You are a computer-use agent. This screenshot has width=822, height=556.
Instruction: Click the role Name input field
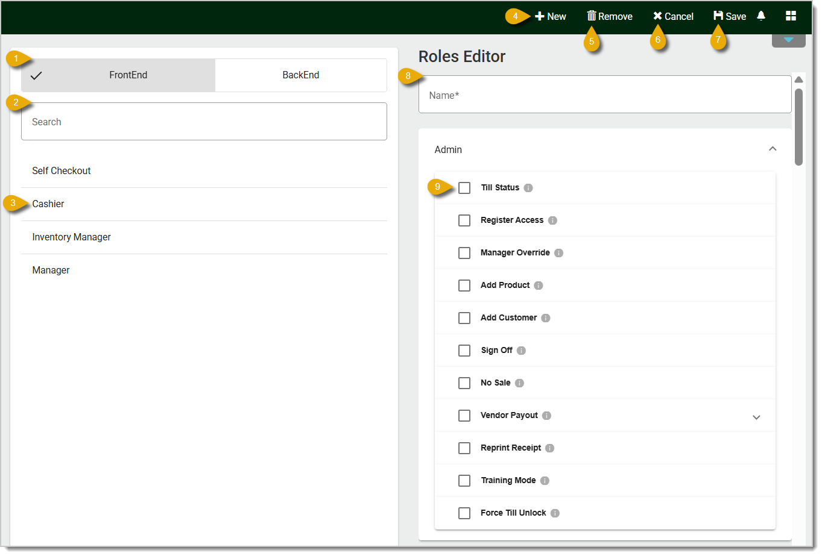605,95
